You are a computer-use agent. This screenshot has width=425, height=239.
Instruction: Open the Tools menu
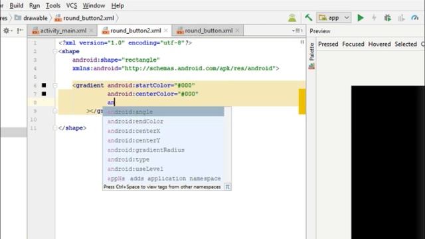point(53,5)
